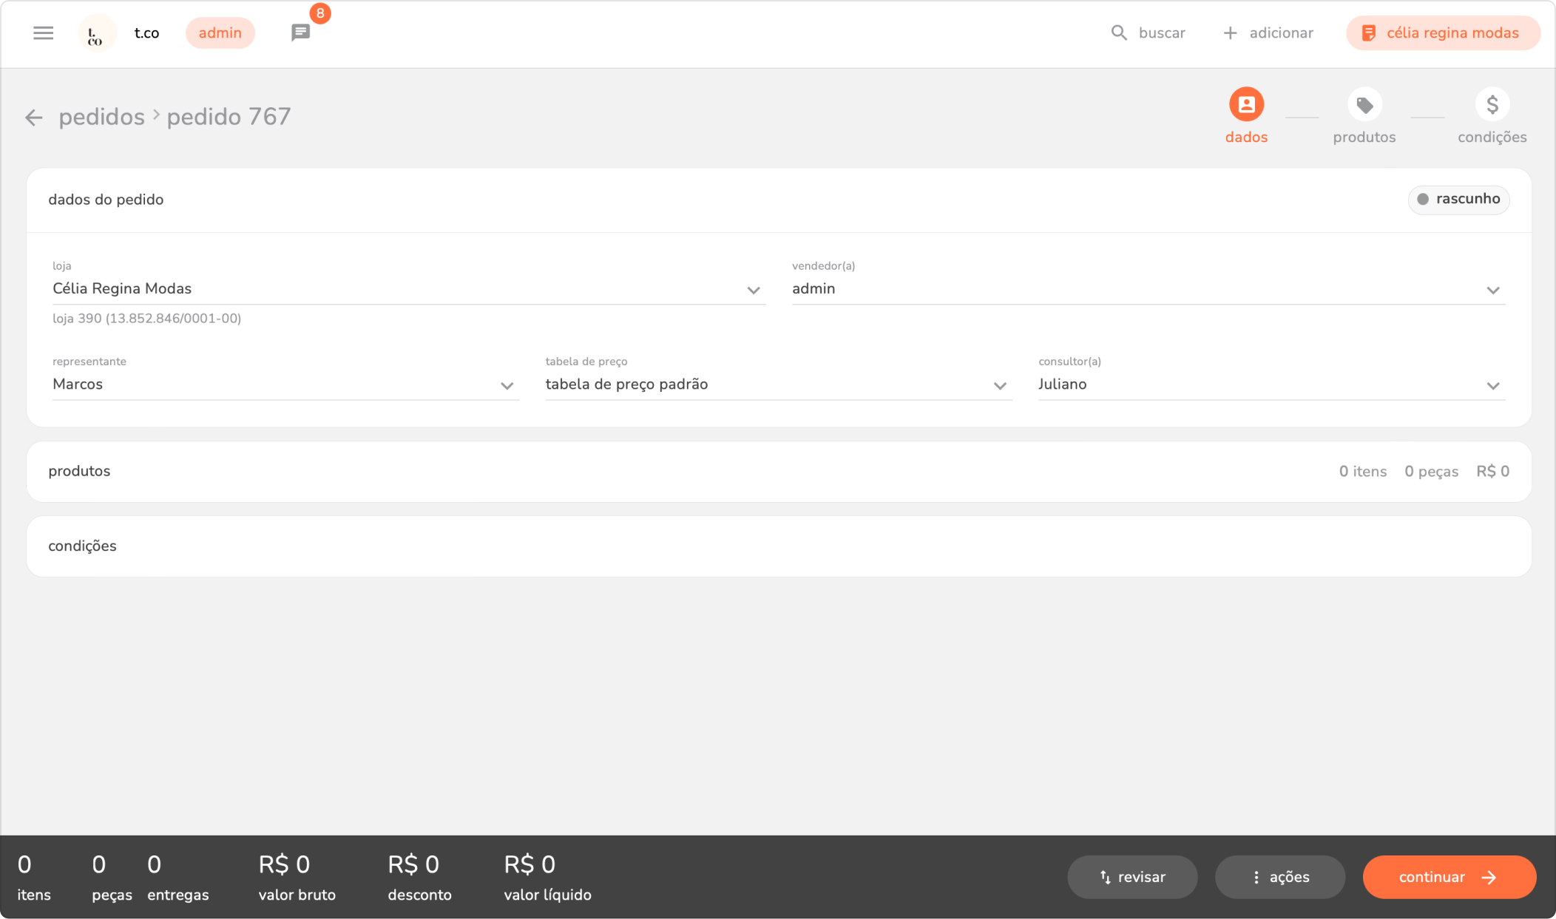Screen dimensions: 1556x919
Task: Open the hamburger menu icon
Action: (43, 33)
